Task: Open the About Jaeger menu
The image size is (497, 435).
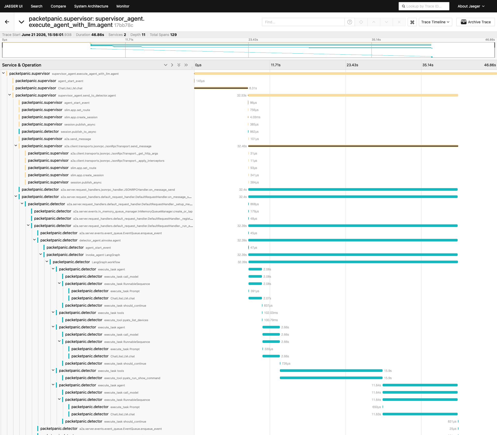Action: point(471,6)
